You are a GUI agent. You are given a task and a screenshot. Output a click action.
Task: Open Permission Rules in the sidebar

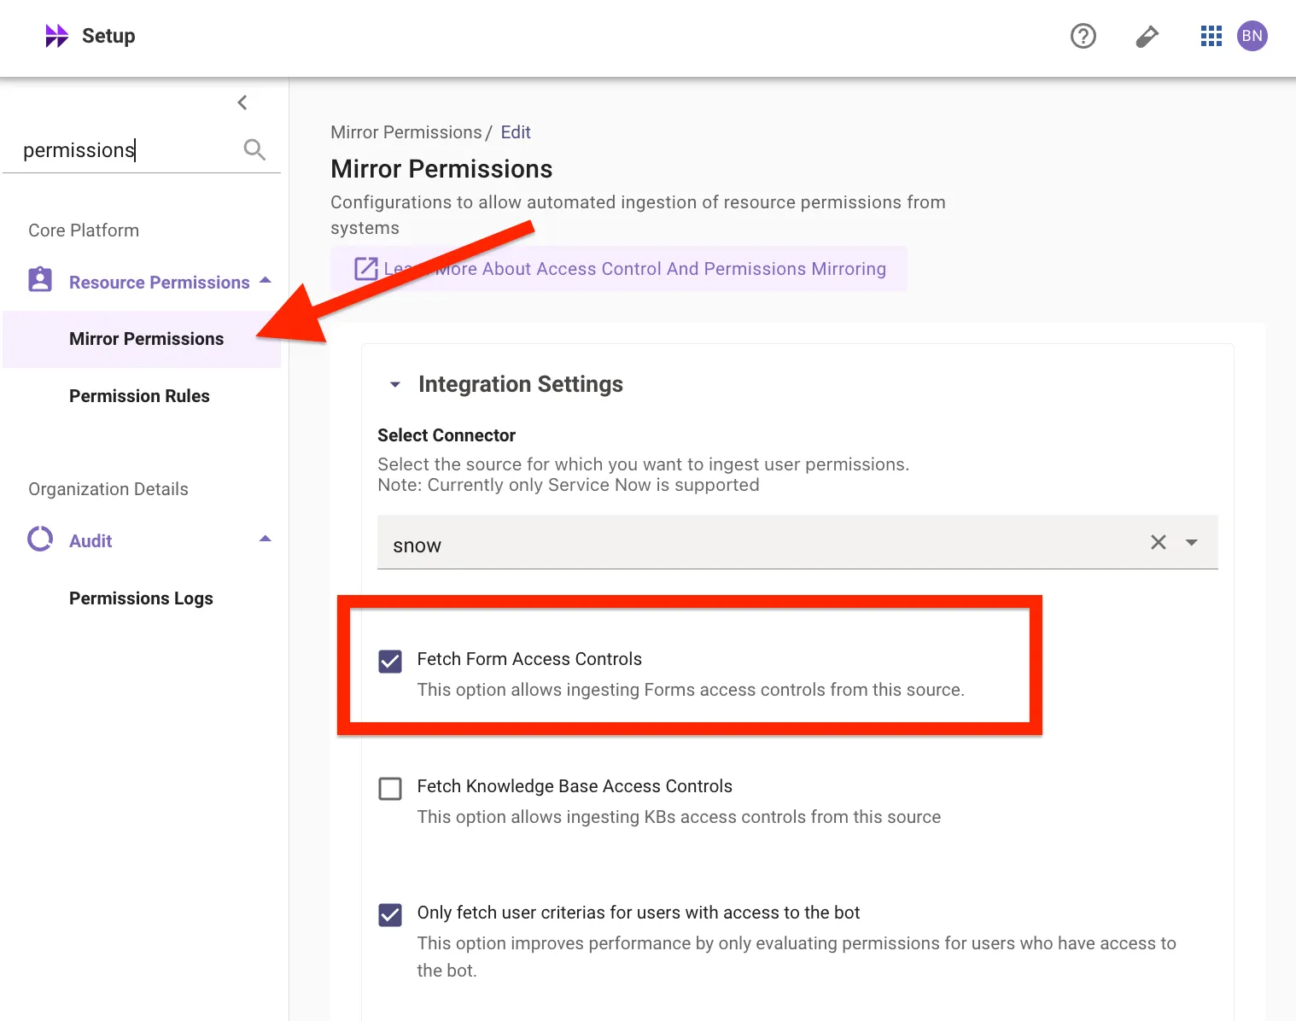[142, 396]
